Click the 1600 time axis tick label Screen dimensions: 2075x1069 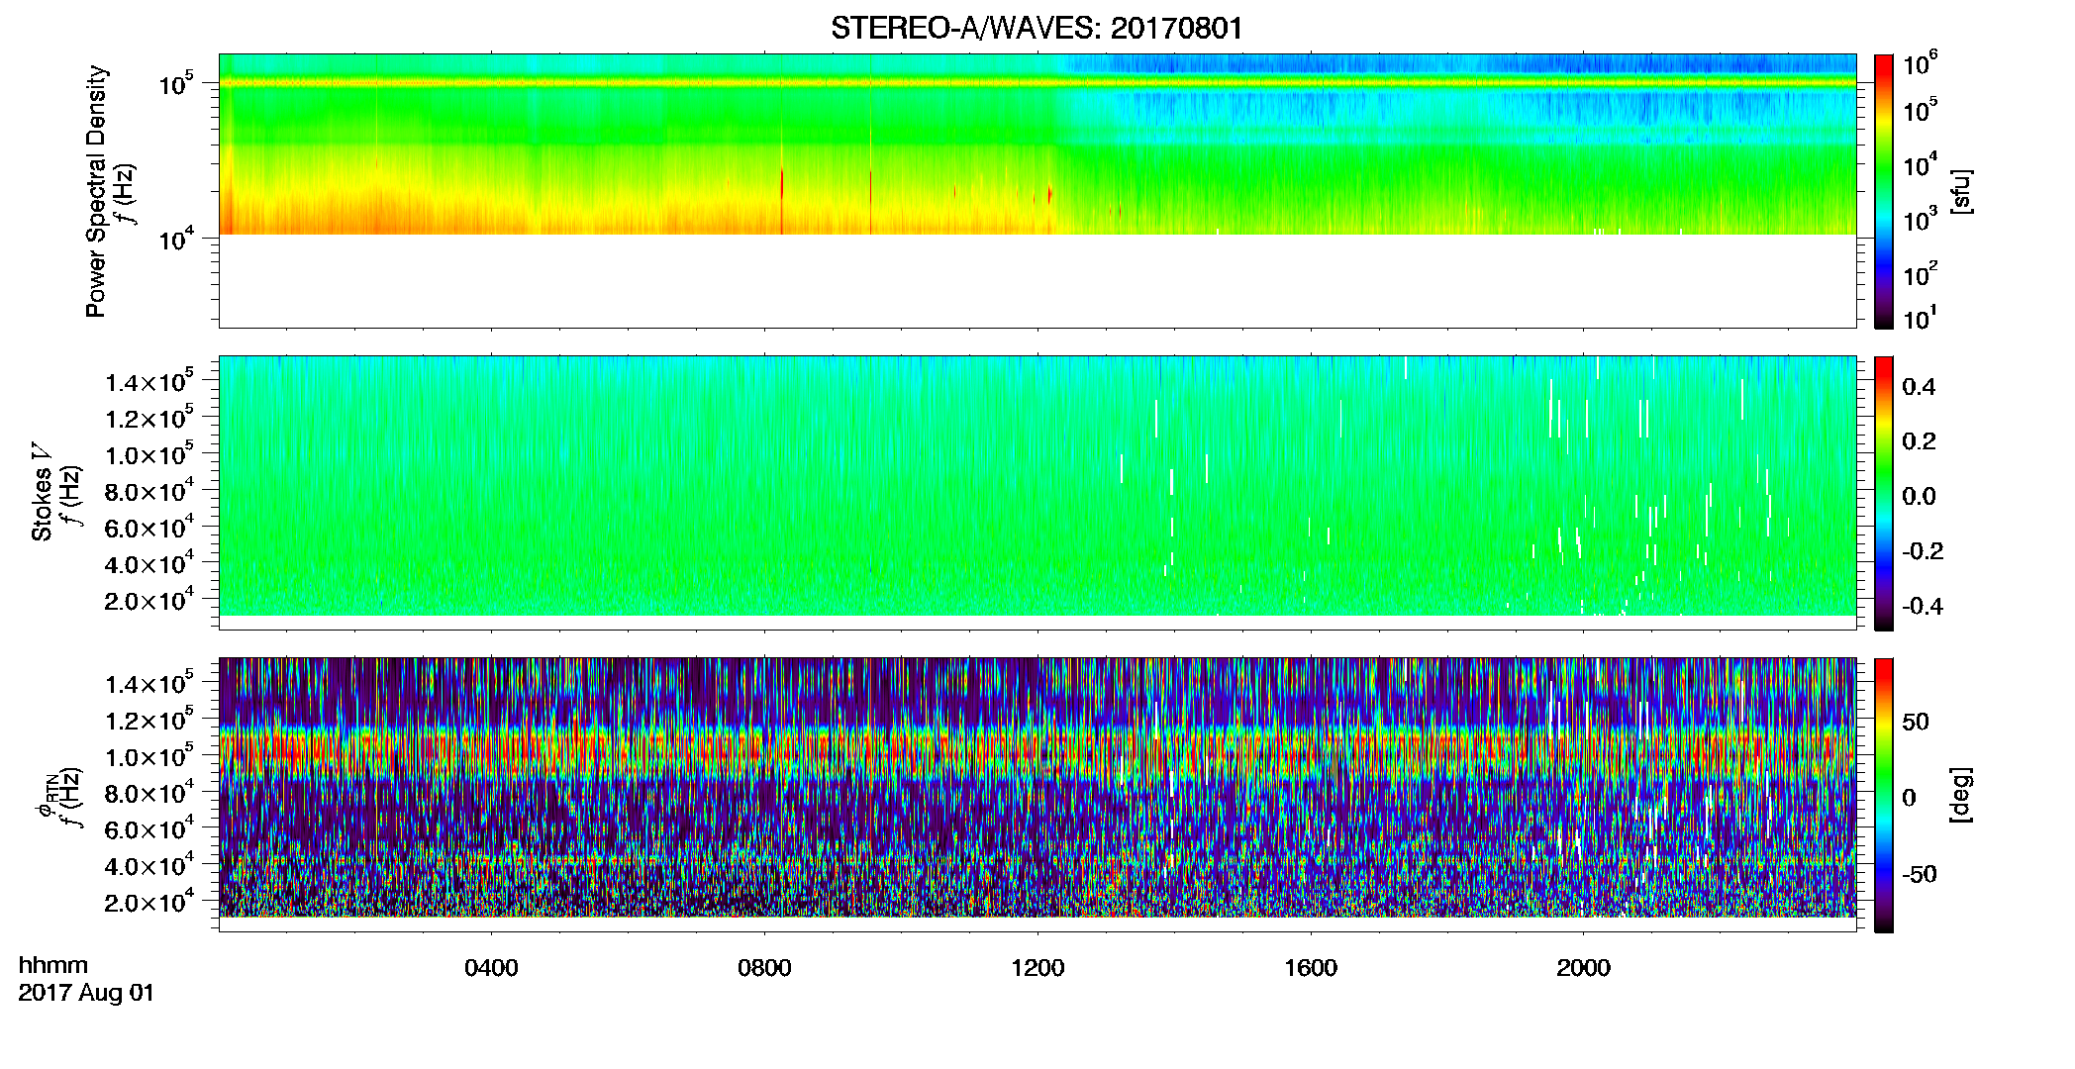(1311, 968)
